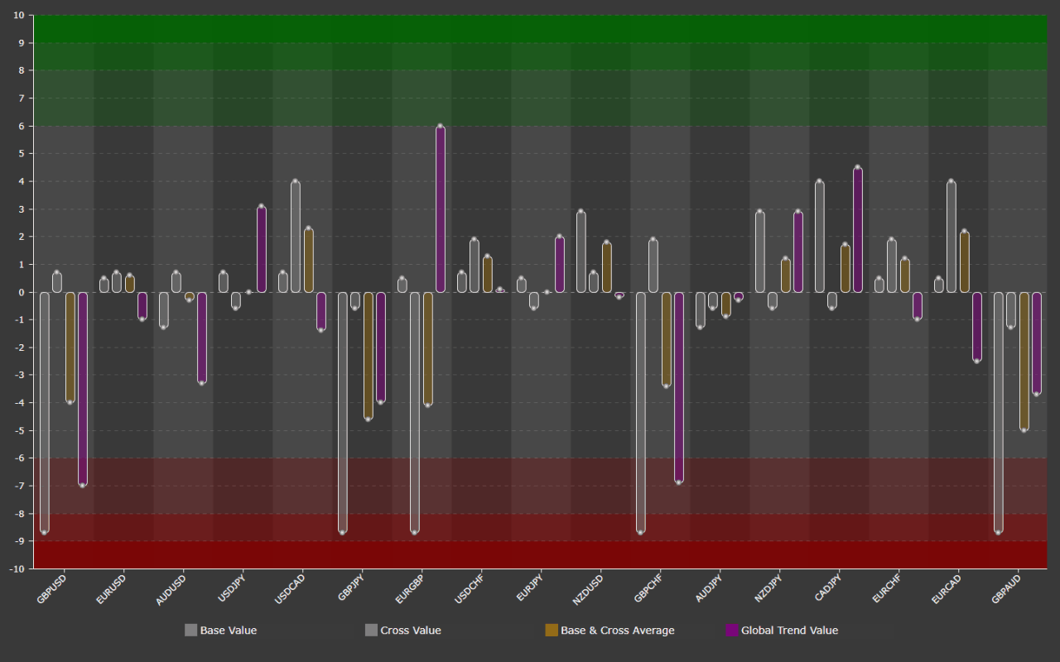Image resolution: width=1060 pixels, height=662 pixels.
Task: Click the negative purple bar above AUDUSD
Action: coord(203,339)
